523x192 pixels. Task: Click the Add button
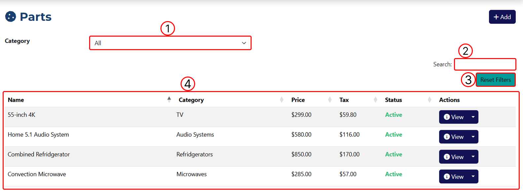coord(502,17)
